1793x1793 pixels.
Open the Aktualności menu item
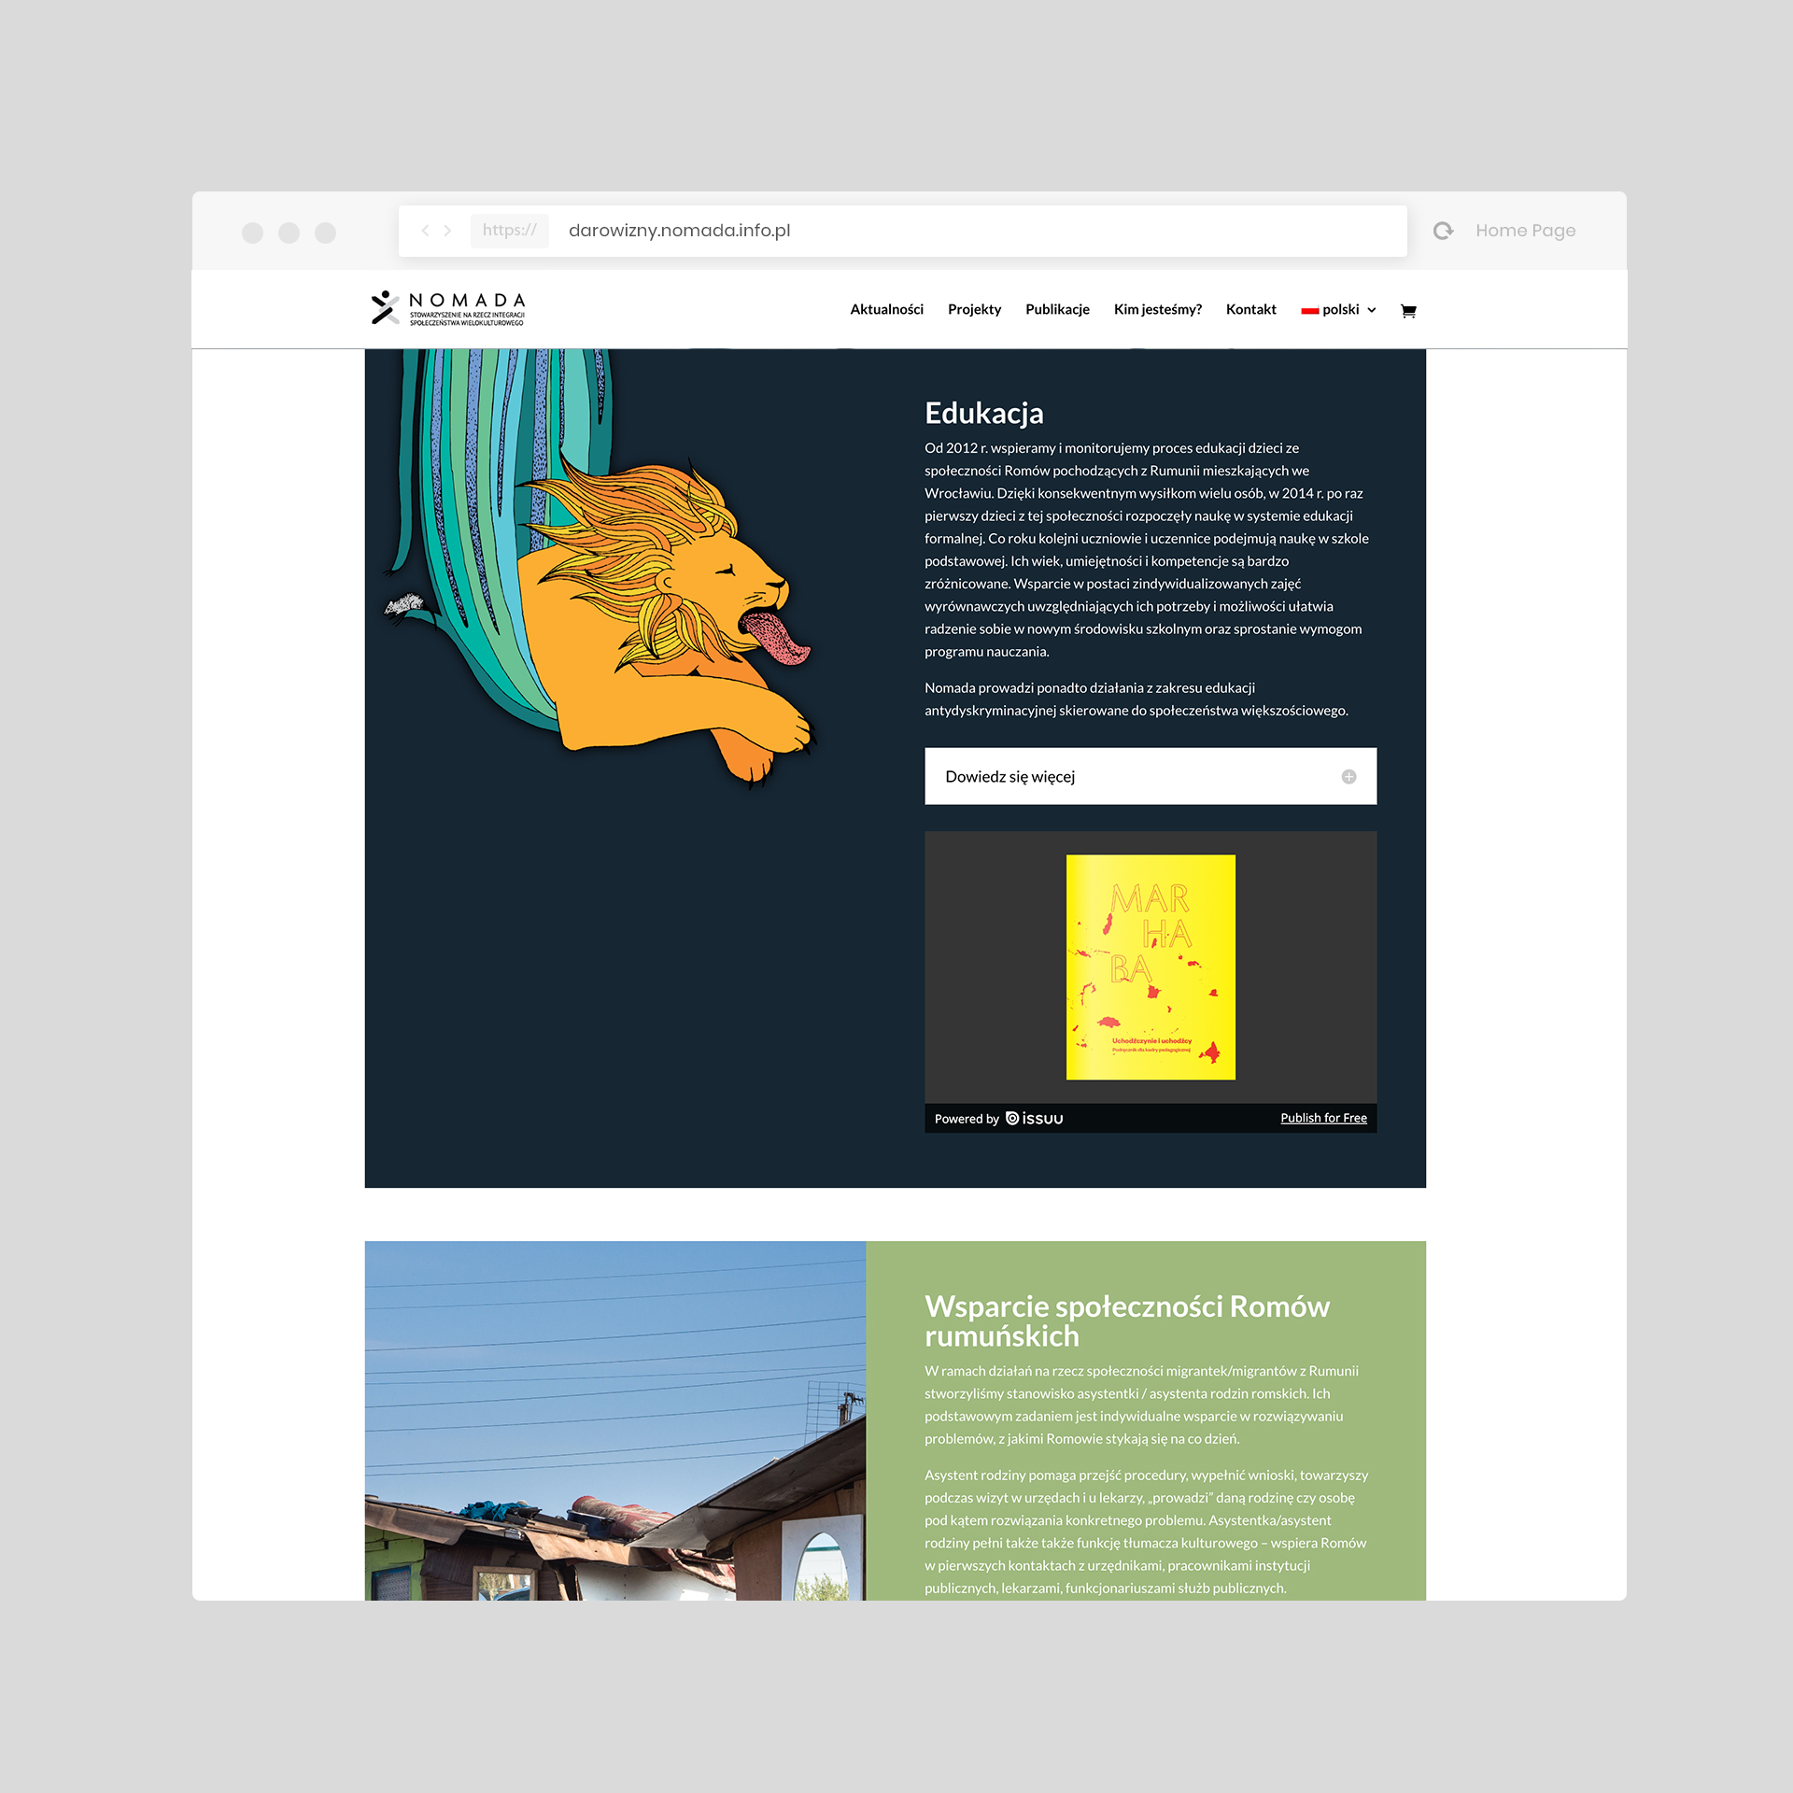pos(886,310)
